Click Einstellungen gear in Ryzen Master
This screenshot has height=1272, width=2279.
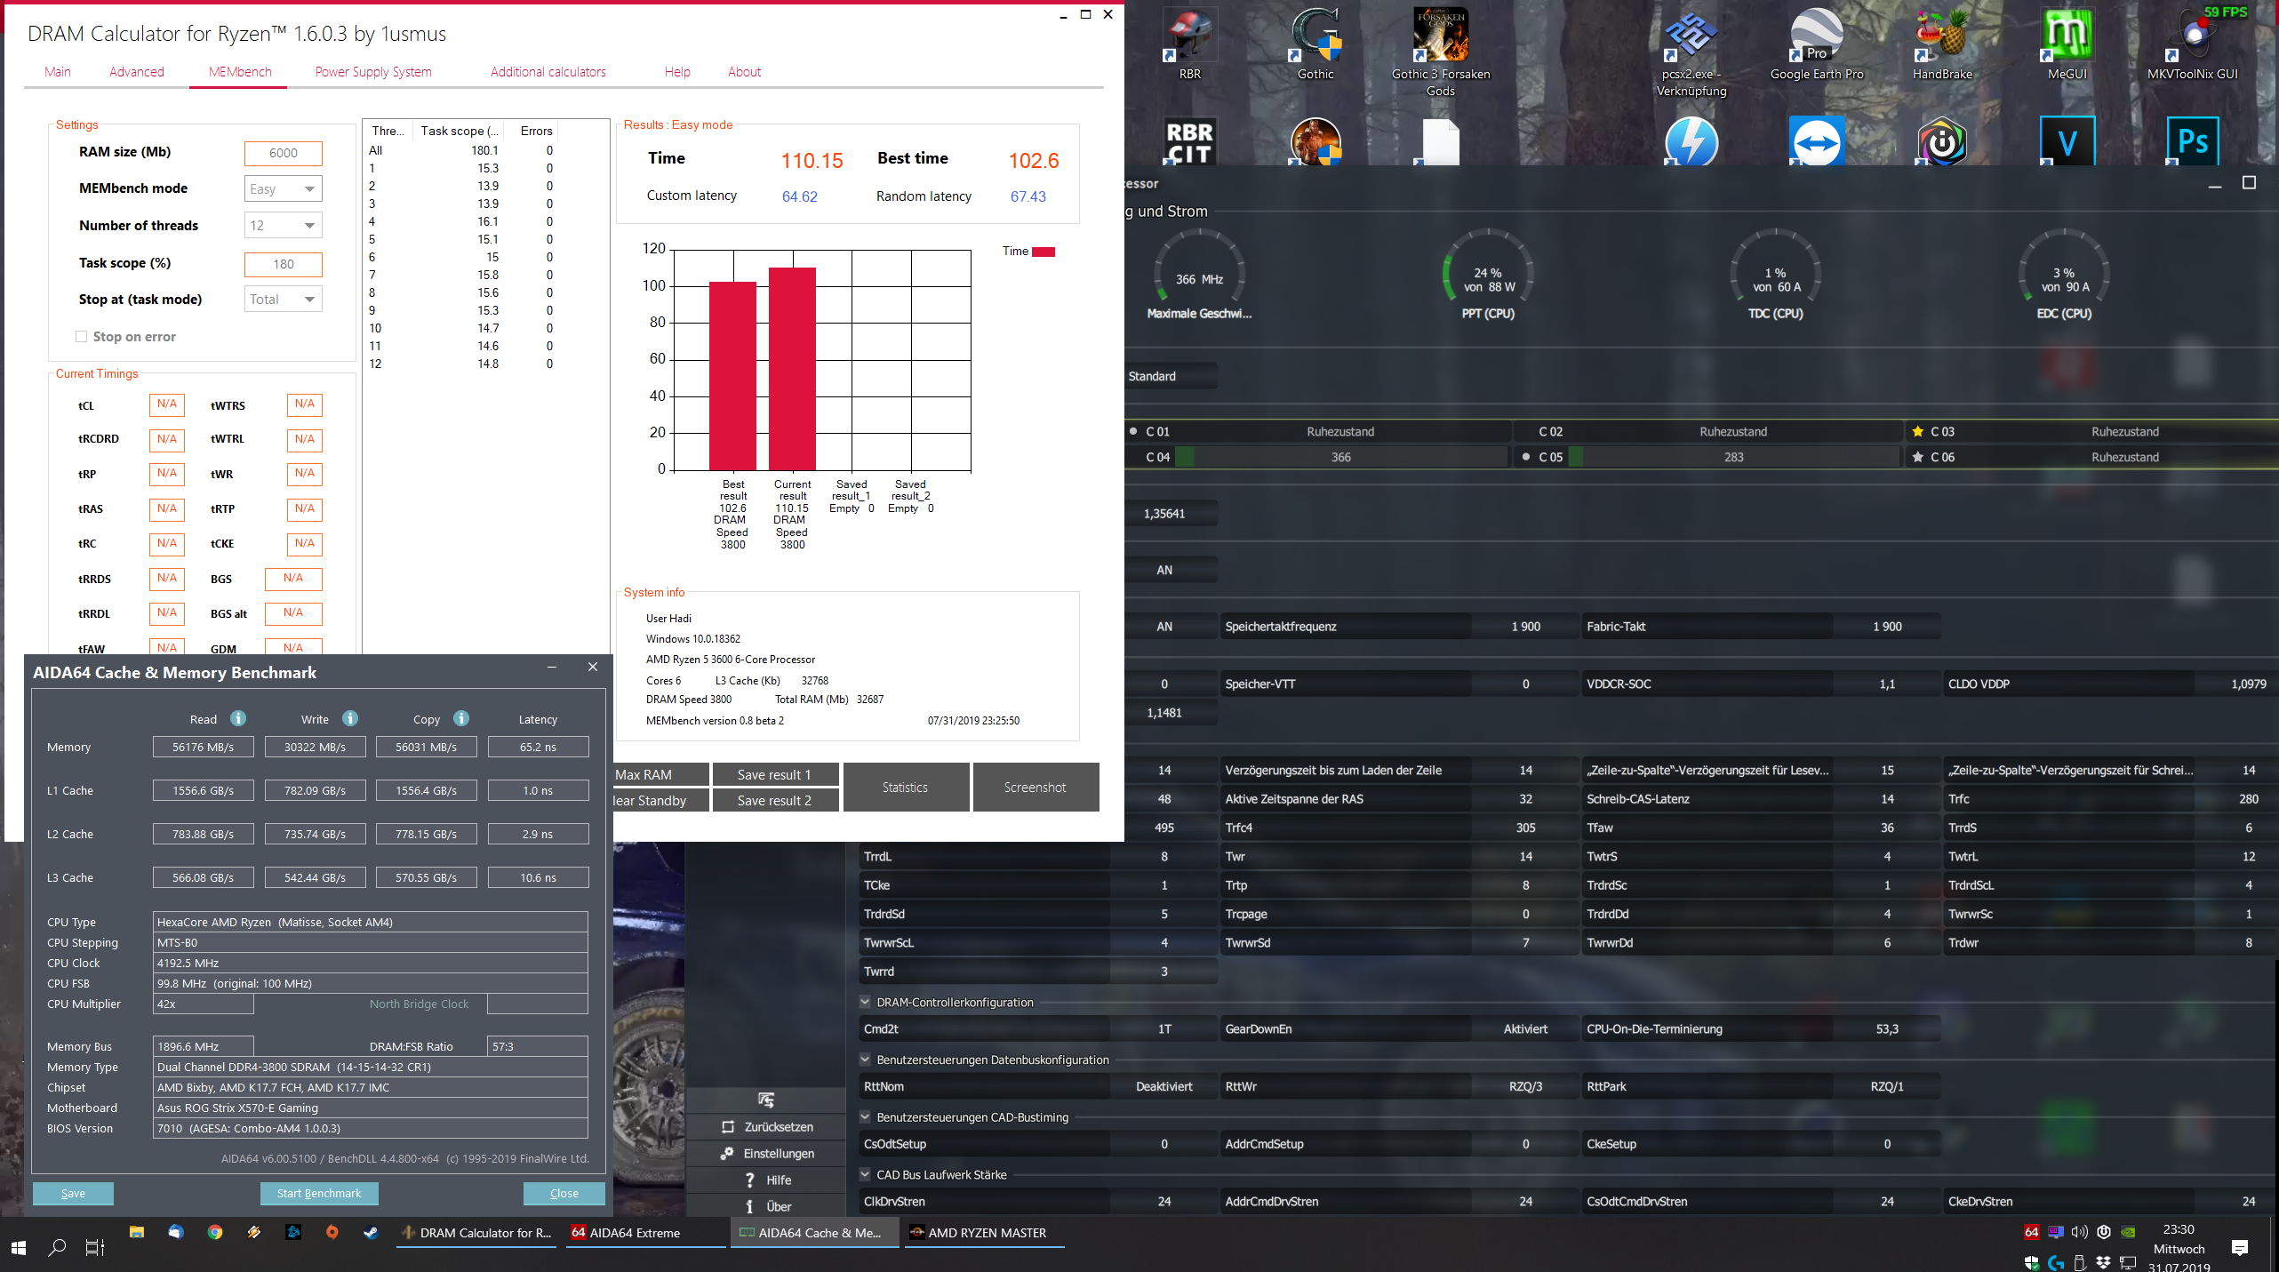[x=727, y=1153]
